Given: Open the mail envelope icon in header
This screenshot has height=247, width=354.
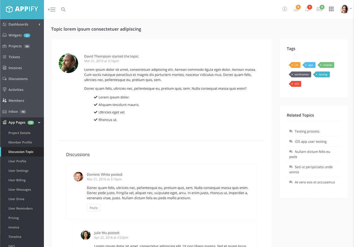Looking at the screenshot, I should click(x=319, y=9).
